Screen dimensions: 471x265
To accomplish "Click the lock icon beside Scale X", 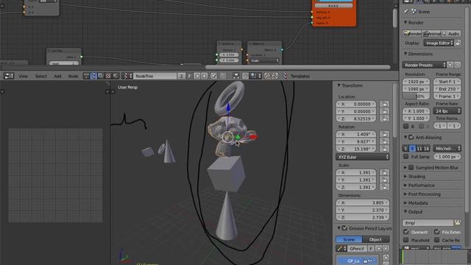I will (x=384, y=172).
